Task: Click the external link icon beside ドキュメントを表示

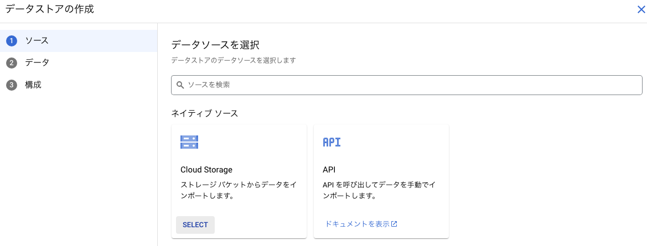Action: 394,224
